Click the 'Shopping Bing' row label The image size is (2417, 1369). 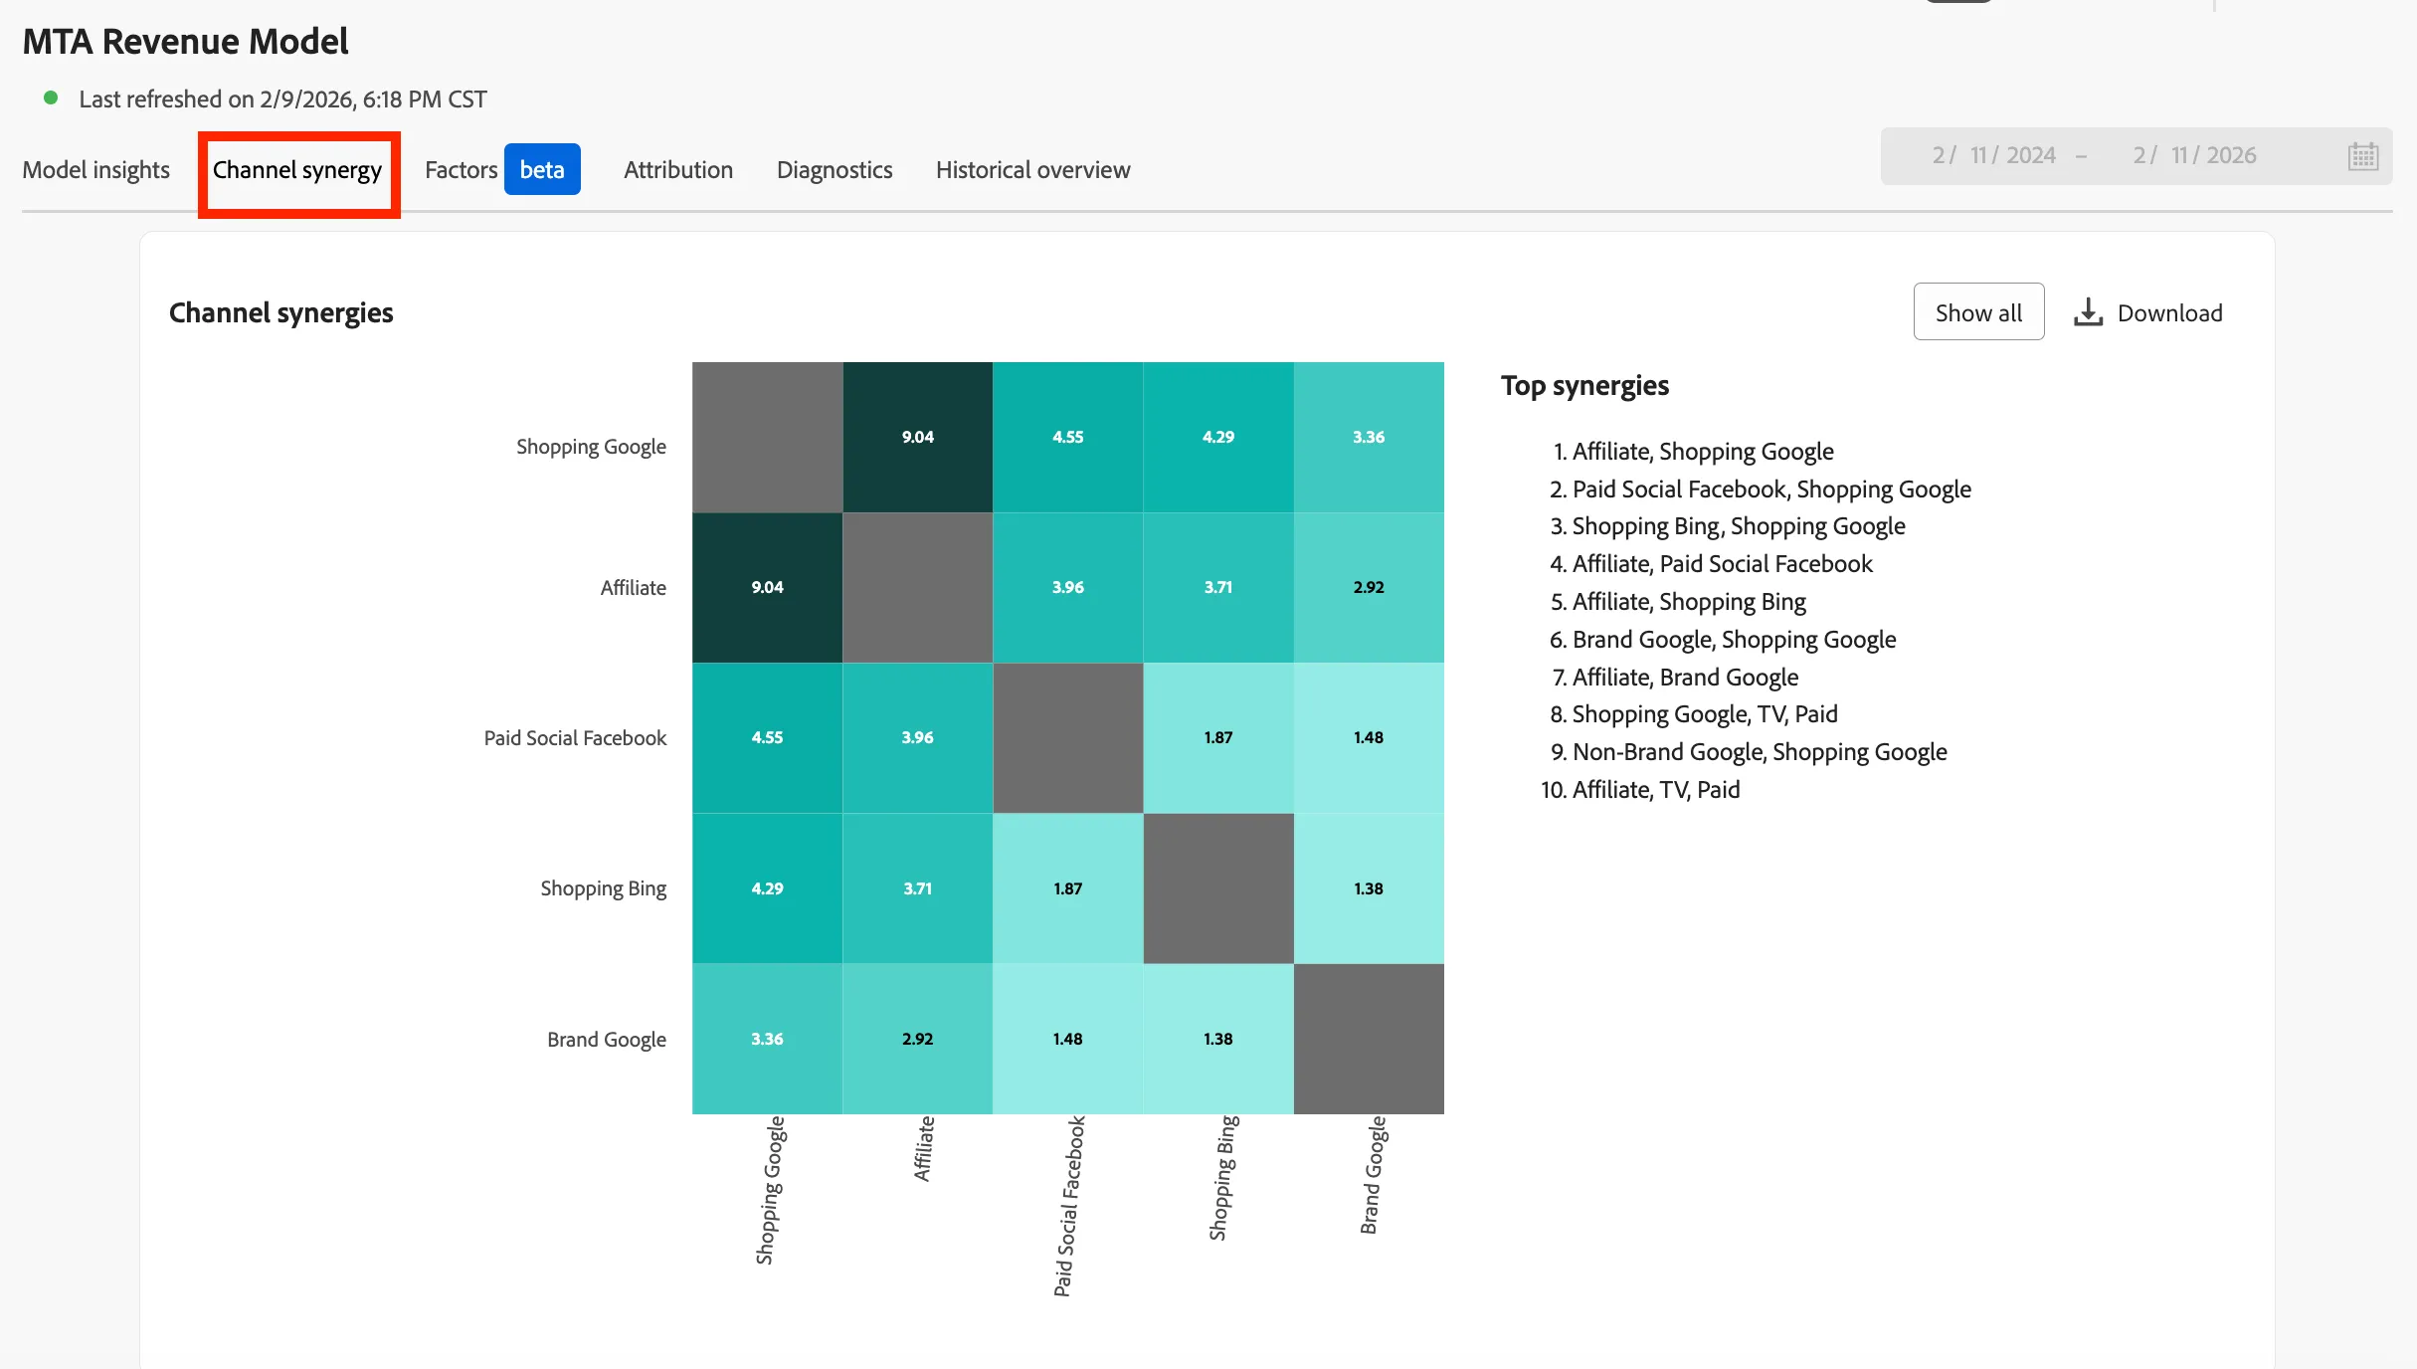603,888
